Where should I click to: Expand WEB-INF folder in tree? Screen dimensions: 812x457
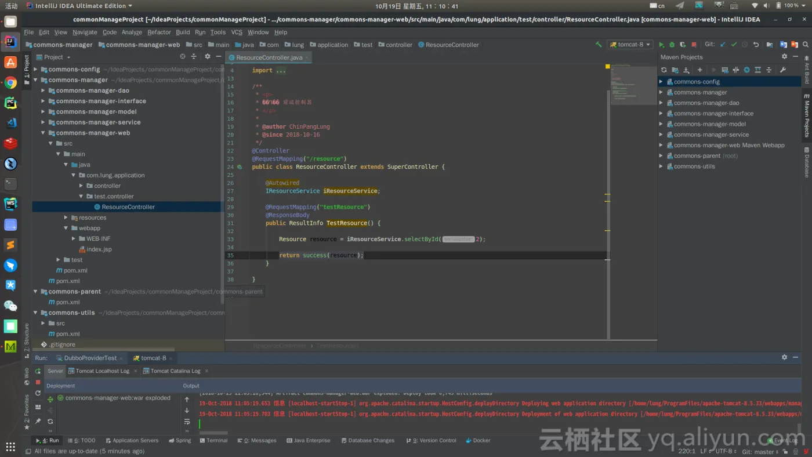74,238
